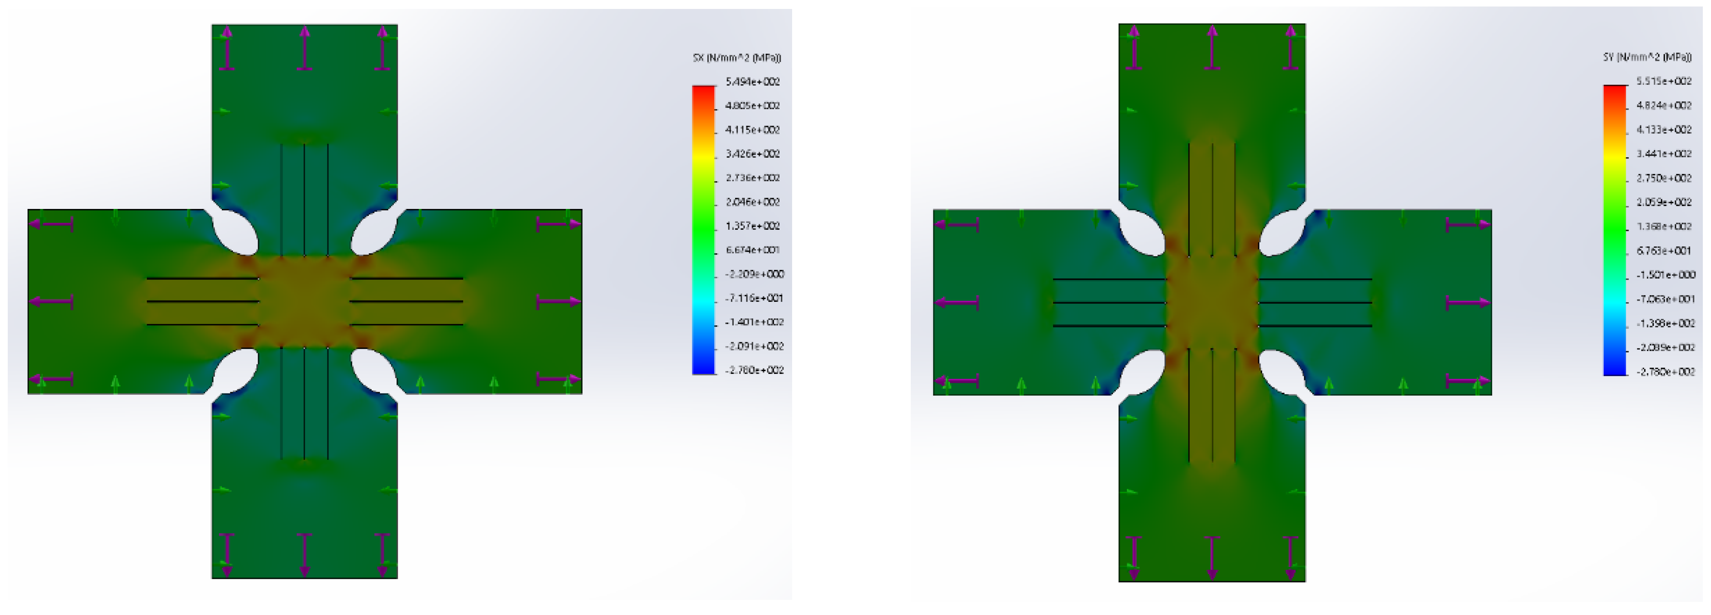Screen dimensions: 1711x615
Task: Click blue bottom of SY color bar
Action: [1615, 368]
